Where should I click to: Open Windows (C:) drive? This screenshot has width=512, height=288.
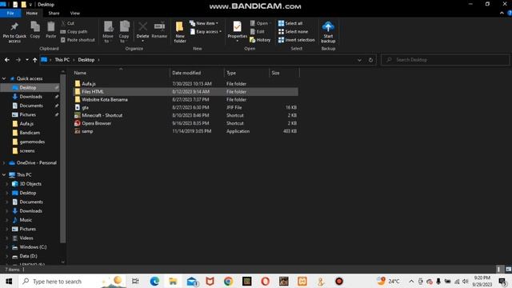click(x=33, y=247)
